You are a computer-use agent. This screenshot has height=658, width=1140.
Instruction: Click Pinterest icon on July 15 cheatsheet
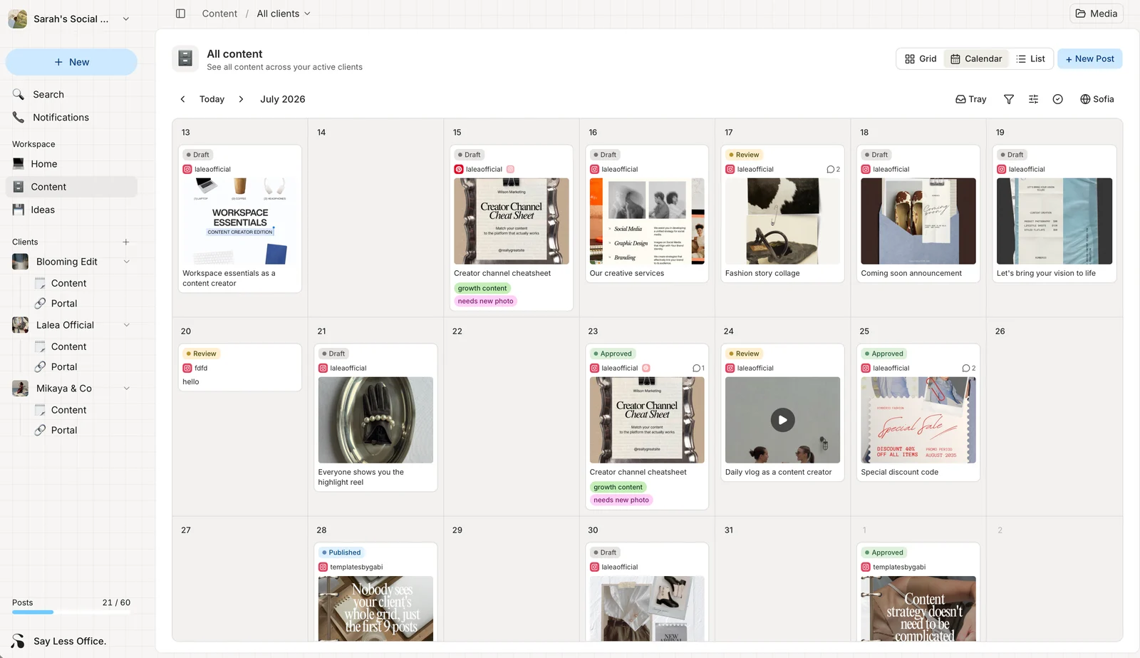pos(459,169)
